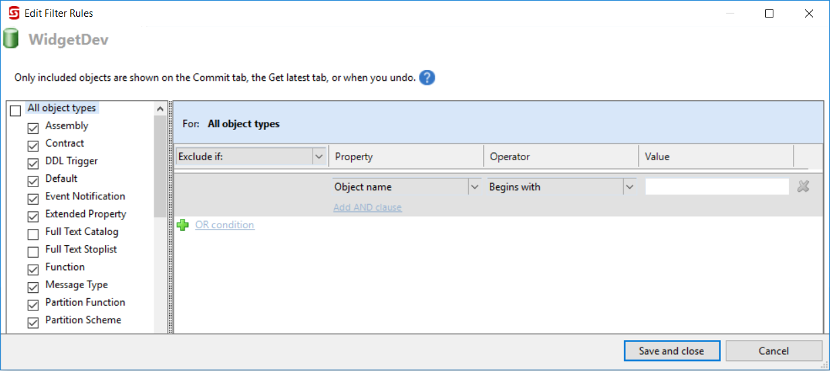Screen dimensions: 830x371
Task: Click the red SQL Source Control title icon
Action: click(x=13, y=13)
